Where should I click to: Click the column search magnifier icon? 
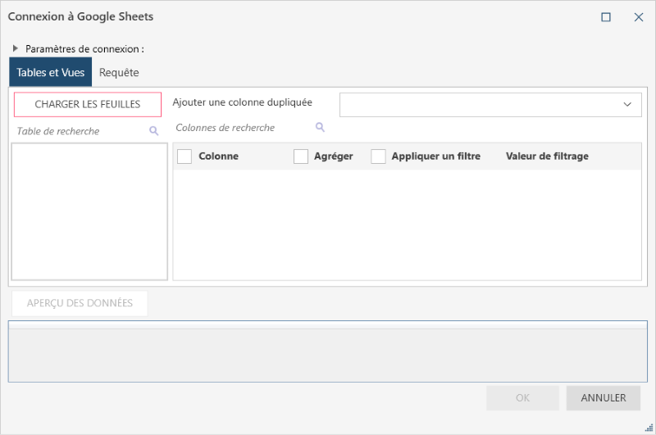(320, 127)
